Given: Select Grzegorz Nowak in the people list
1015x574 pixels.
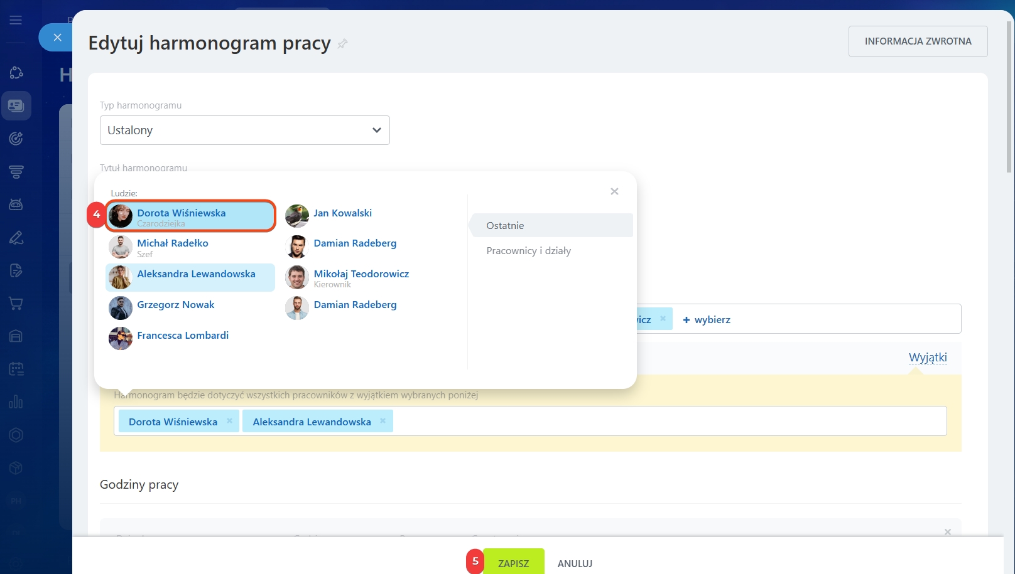Looking at the screenshot, I should (190, 308).
